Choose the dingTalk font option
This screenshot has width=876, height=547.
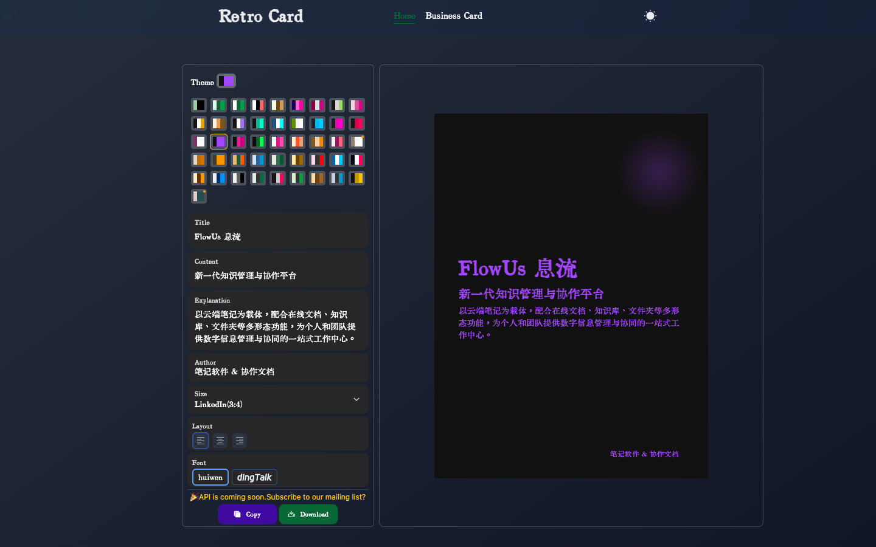(x=254, y=477)
